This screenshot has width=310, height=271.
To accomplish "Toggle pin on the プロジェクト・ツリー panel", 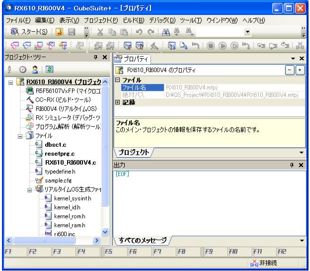I will click(x=95, y=57).
